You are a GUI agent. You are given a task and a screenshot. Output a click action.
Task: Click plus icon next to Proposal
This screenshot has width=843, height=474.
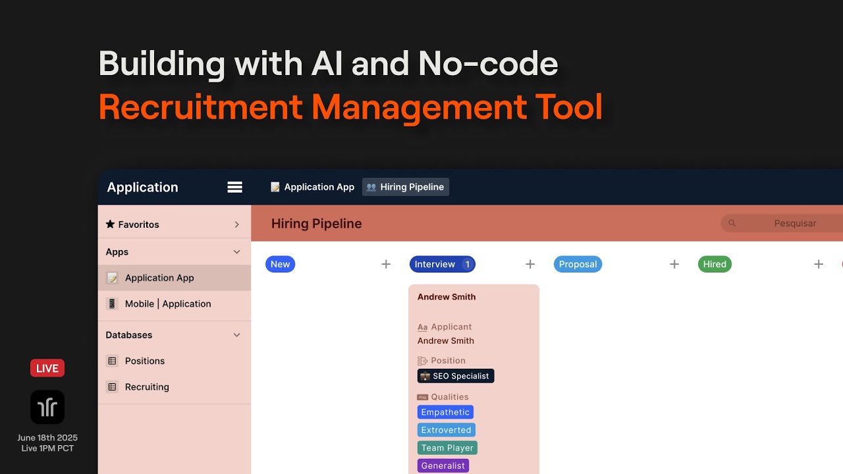tap(674, 264)
